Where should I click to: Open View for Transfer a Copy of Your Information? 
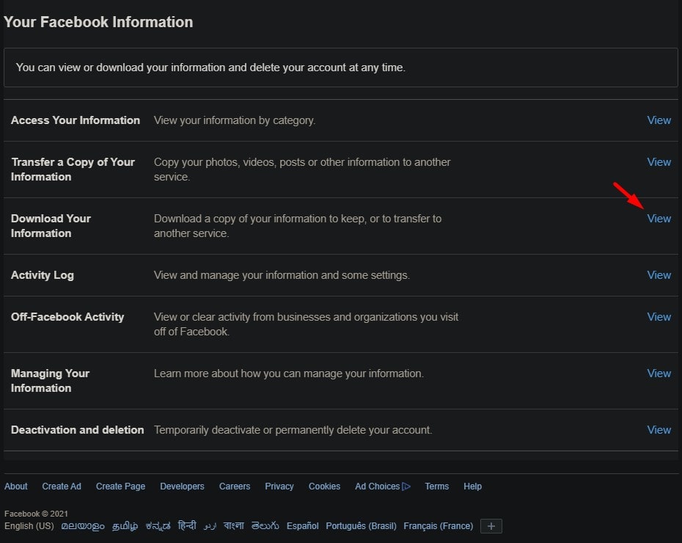[x=659, y=161]
